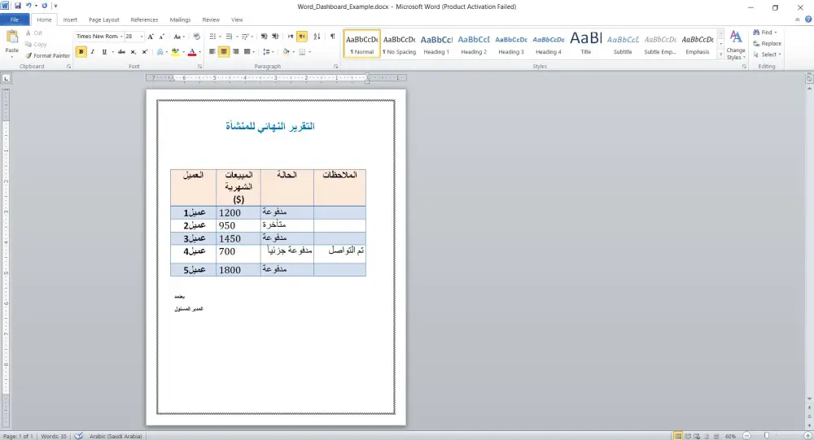Apply subscript formatting
The height and width of the screenshot is (440, 814).
(x=133, y=52)
